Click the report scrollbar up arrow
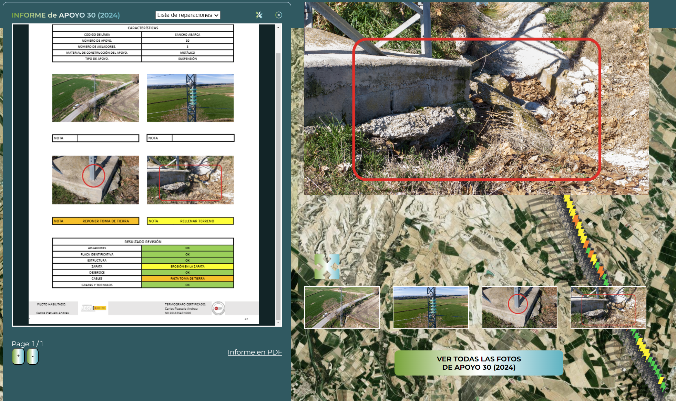Image resolution: width=676 pixels, height=401 pixels. tap(278, 28)
